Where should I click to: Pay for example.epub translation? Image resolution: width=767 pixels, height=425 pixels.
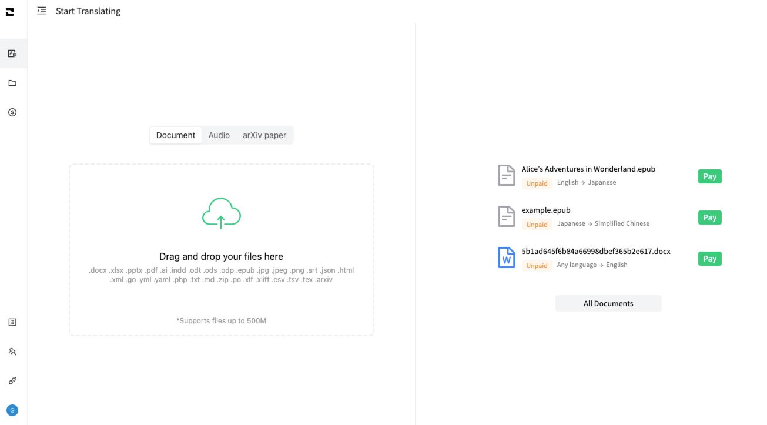(x=709, y=217)
